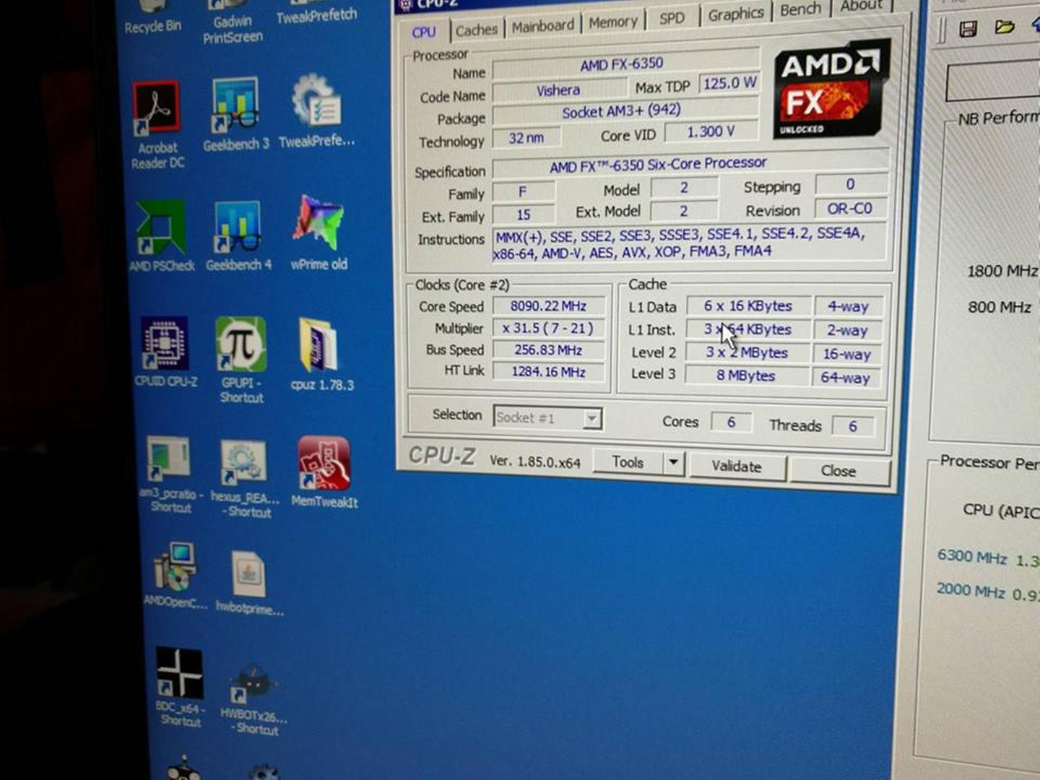Select the SPD tab
Image resolution: width=1040 pixels, height=780 pixels.
[x=672, y=18]
